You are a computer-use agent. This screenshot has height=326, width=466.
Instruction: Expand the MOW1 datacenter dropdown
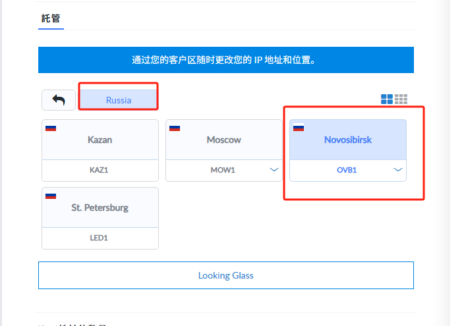pyautogui.click(x=274, y=170)
